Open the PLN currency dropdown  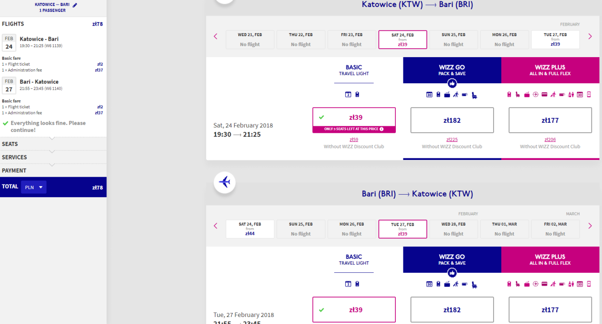click(34, 187)
